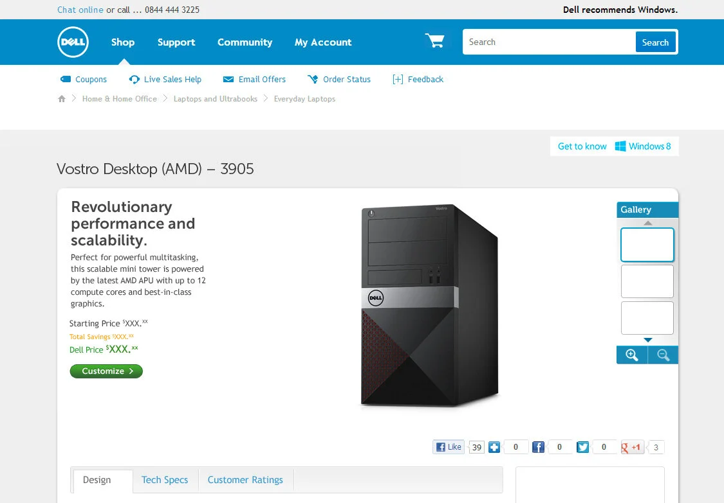The height and width of the screenshot is (503, 724).
Task: Go to Laptops and Ultrabooks breadcrumb
Action: (x=216, y=99)
